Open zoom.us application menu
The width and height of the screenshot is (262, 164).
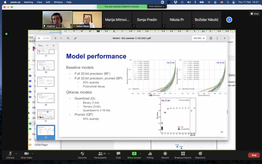pos(15,2)
